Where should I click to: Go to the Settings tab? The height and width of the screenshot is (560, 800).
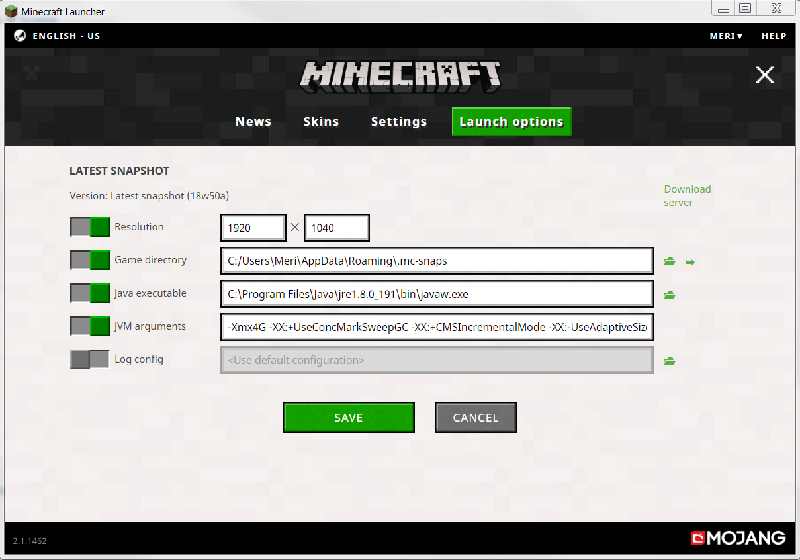(399, 122)
